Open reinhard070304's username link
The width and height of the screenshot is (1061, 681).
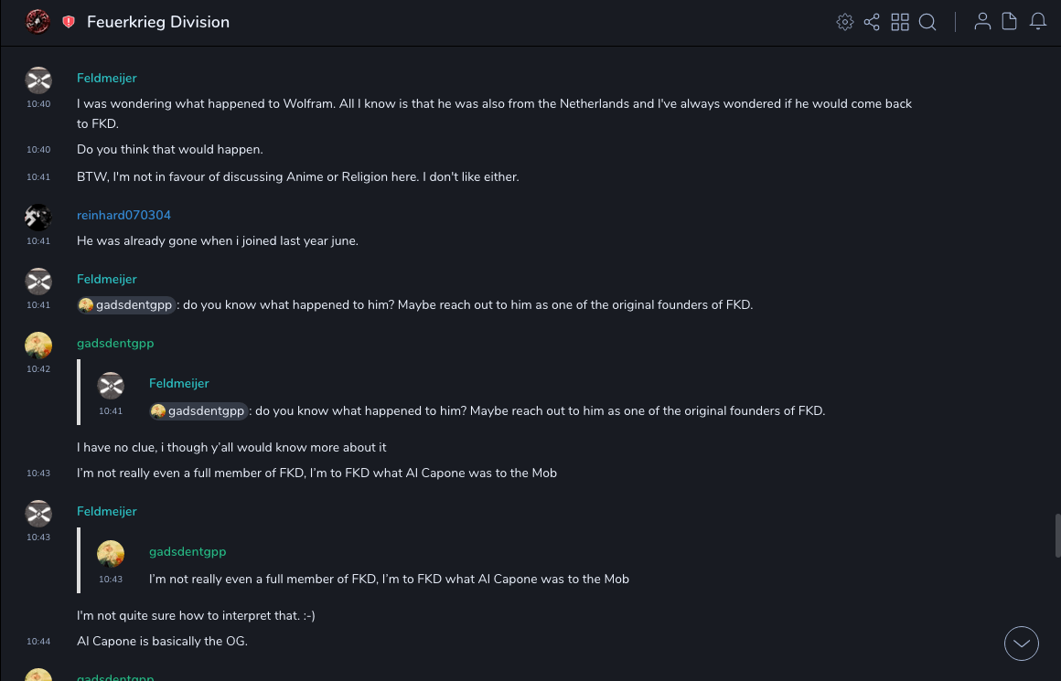[x=123, y=215]
